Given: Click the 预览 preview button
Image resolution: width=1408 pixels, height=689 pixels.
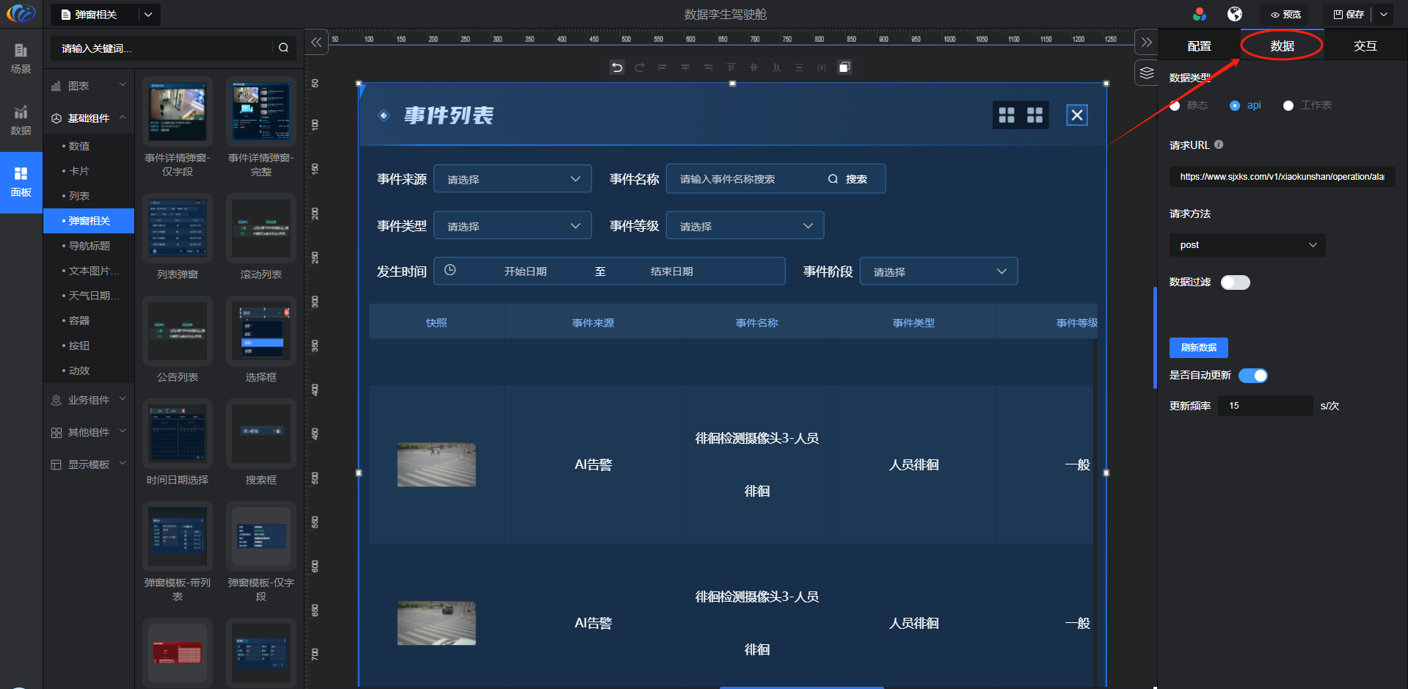Looking at the screenshot, I should click(1285, 14).
